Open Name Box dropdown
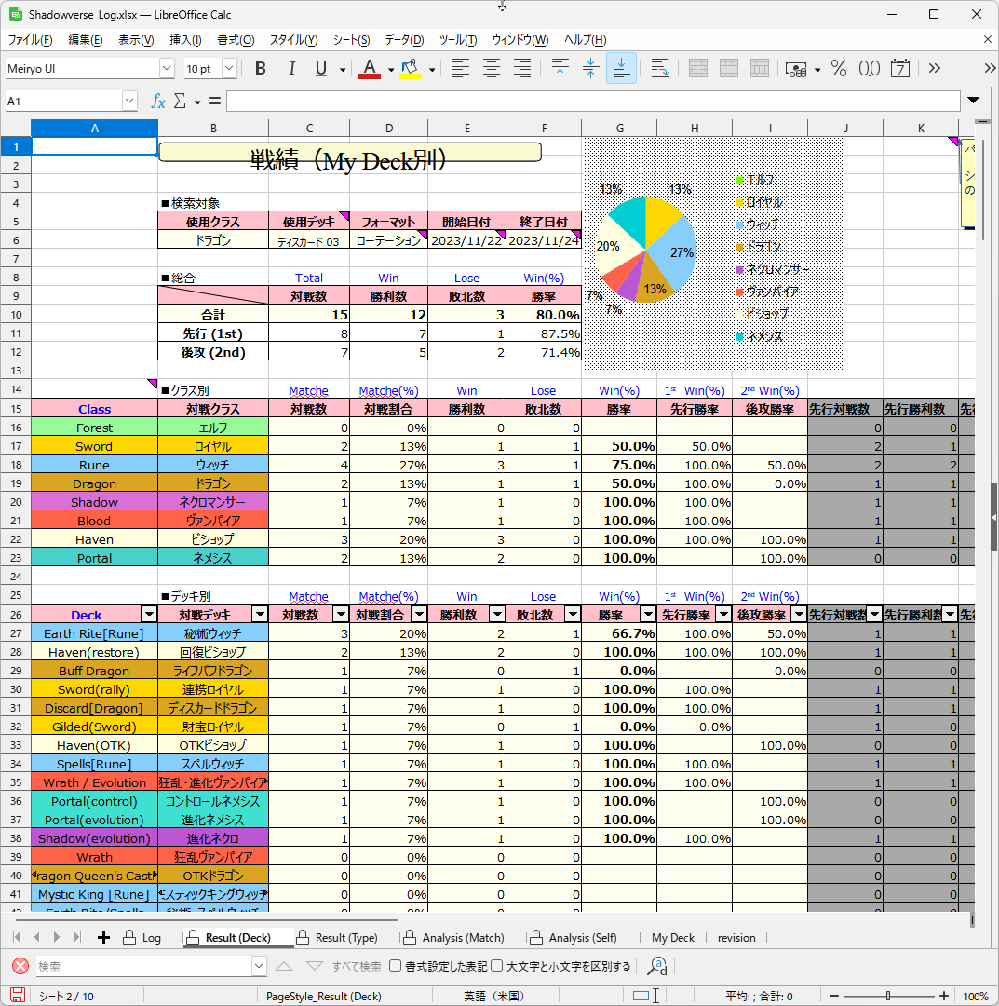Screen dimensions: 999x1006 (129, 102)
